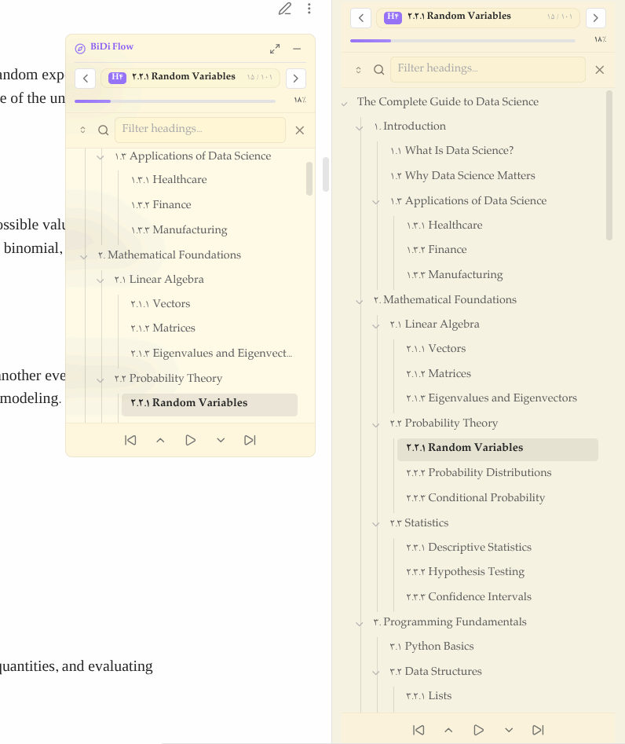
Task: Collapse Linear Algebra in floating panel
Action: 100,280
